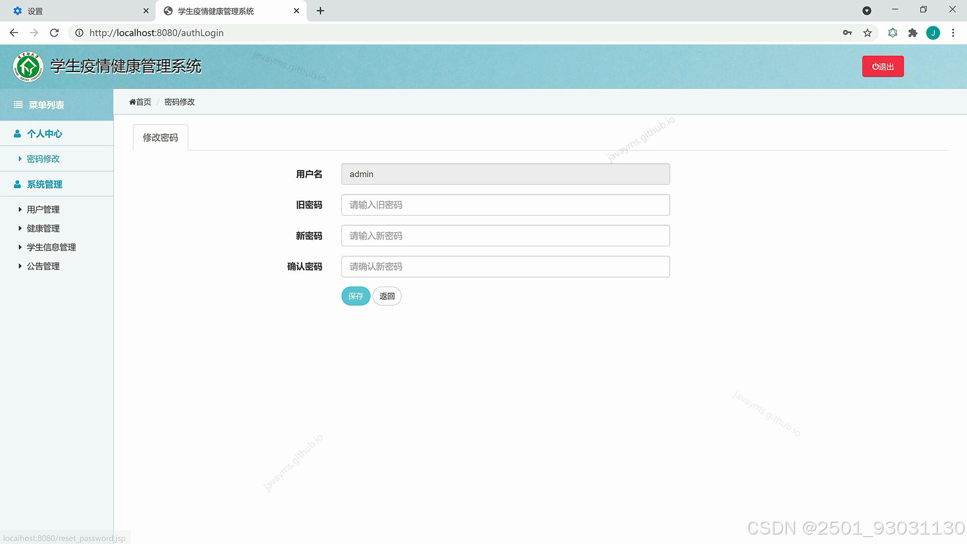Select the 修改密码 tab

tap(160, 138)
